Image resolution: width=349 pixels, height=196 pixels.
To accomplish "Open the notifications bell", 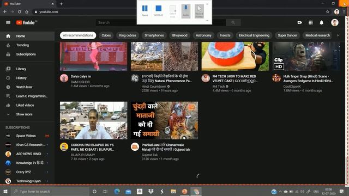I will point(321,22).
